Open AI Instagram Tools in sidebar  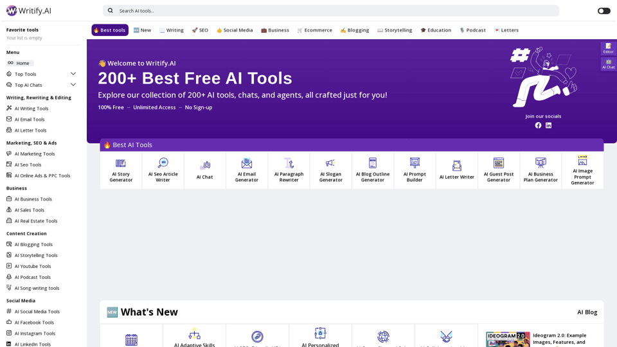pos(31,334)
